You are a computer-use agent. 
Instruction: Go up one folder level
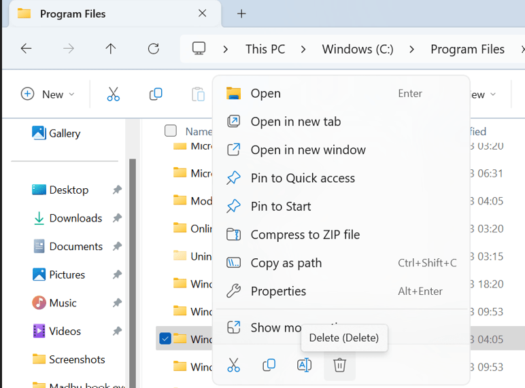click(x=111, y=48)
